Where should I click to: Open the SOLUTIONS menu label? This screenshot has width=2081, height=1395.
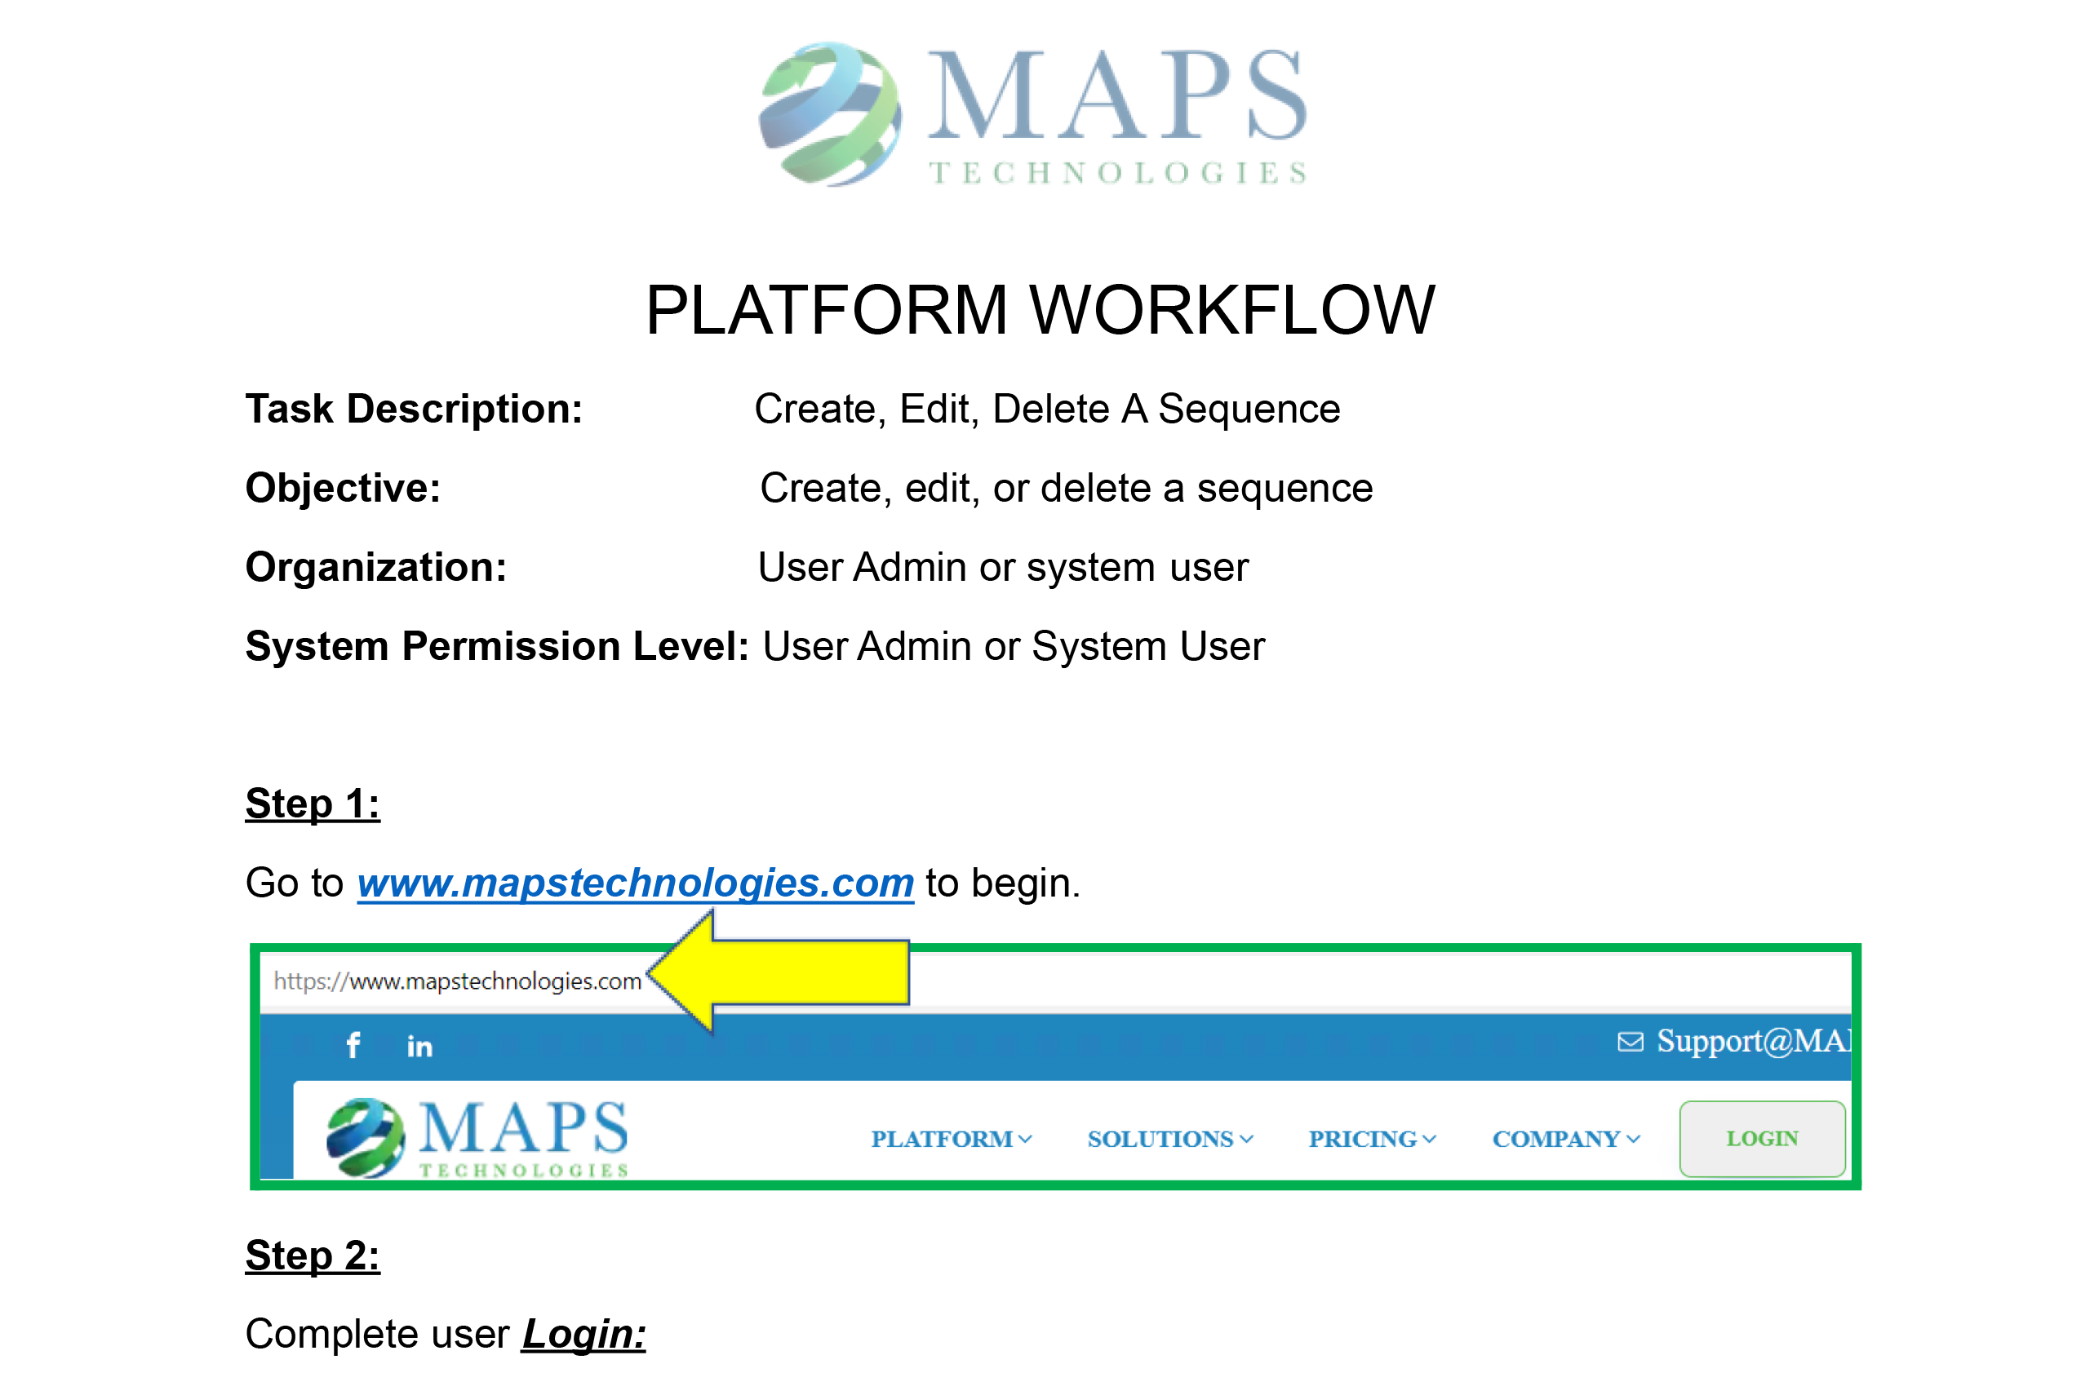tap(1159, 1139)
